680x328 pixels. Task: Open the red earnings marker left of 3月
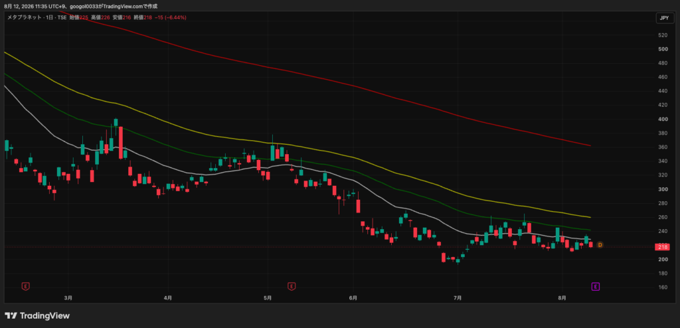pyautogui.click(x=26, y=286)
